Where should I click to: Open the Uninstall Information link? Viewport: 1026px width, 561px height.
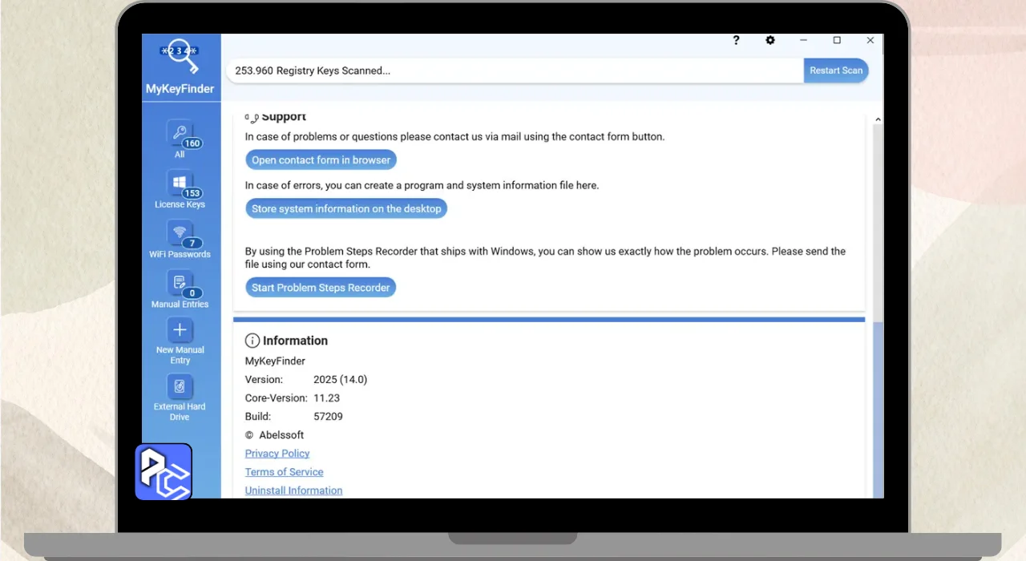[x=293, y=490]
